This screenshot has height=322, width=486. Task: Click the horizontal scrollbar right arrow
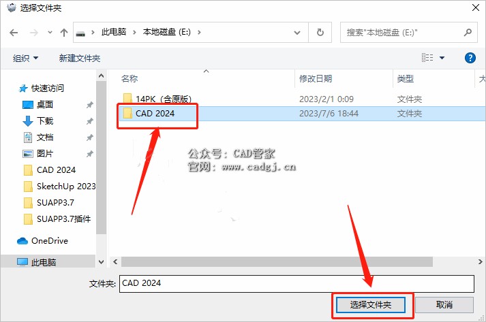tap(480, 262)
